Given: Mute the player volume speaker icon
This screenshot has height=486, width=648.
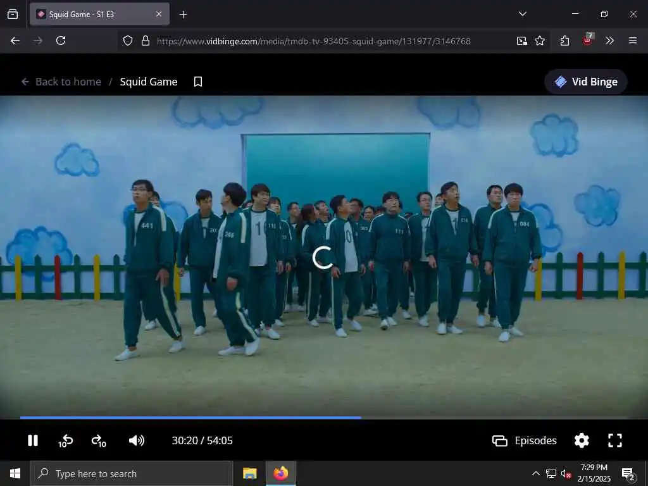Looking at the screenshot, I should (137, 440).
